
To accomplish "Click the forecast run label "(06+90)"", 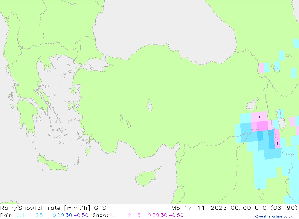I will [284, 208].
